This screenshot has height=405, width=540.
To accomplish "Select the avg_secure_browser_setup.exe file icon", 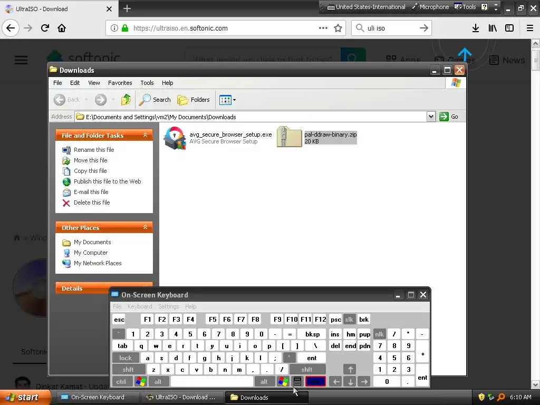I will [175, 138].
